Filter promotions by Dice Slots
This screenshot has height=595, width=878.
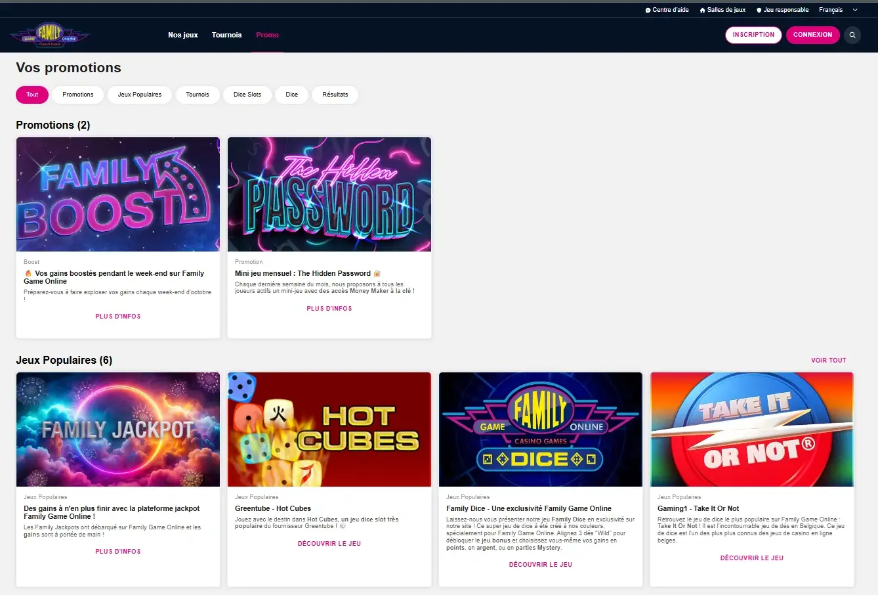(x=247, y=95)
